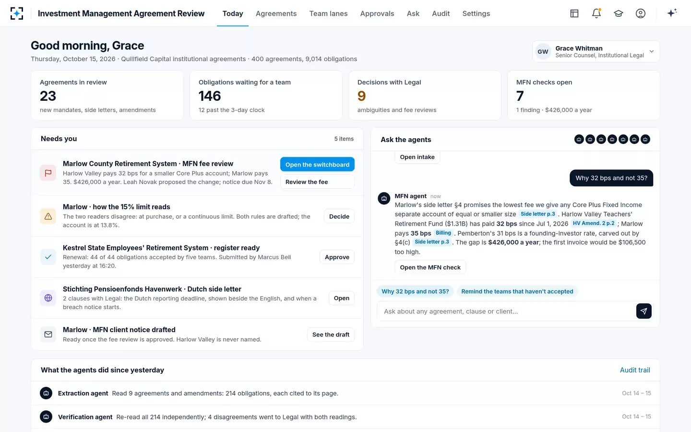The image size is (691, 432).
Task: Open the Dutch side letter item
Action: [342, 298]
